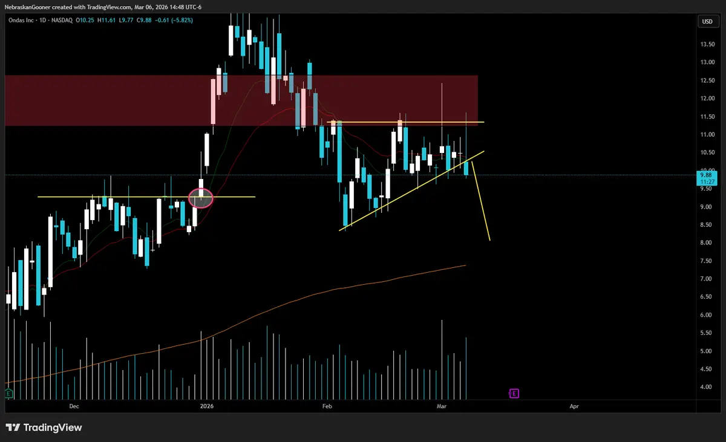
Task: Click the 11.00 price axis label
Action: click(x=707, y=135)
